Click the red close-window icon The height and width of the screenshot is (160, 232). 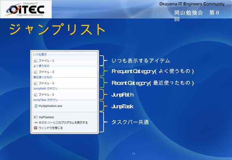(36, 128)
